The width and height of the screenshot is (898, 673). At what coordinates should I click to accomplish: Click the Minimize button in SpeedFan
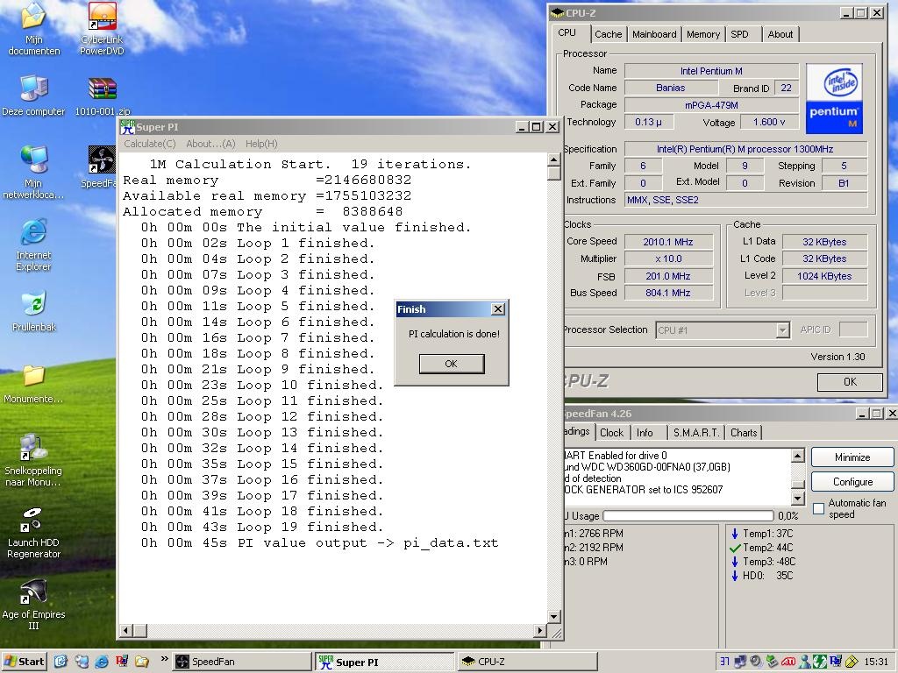(852, 457)
